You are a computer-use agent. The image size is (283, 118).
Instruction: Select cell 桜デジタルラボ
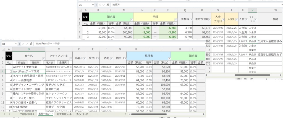pos(59,84)
